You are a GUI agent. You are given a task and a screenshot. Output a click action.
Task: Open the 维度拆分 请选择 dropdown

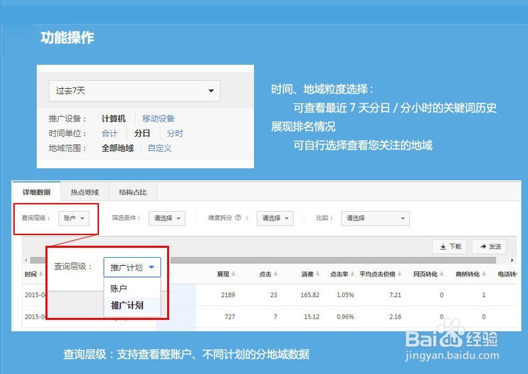point(275,218)
